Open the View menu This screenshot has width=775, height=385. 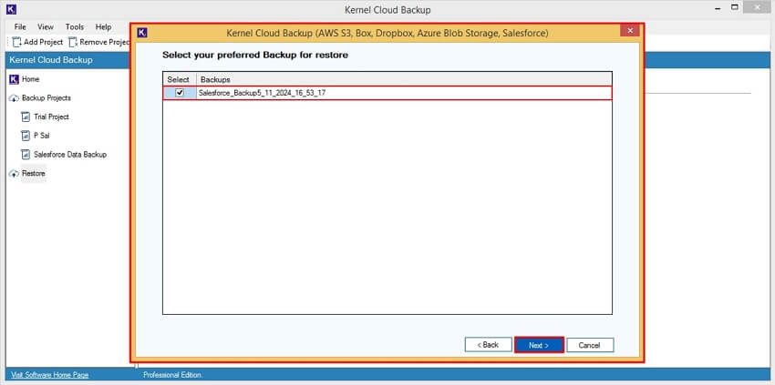coord(46,26)
